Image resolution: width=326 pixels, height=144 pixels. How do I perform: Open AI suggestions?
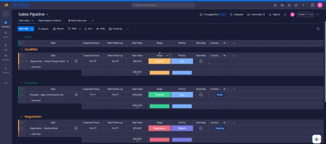213,15
